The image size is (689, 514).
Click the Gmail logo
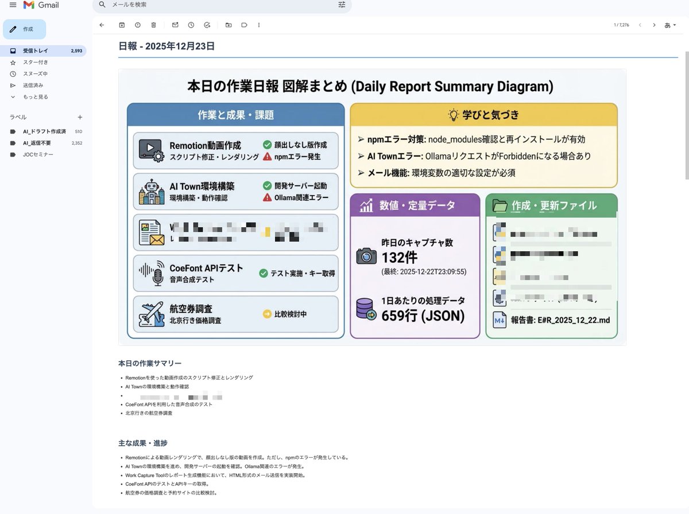click(41, 5)
